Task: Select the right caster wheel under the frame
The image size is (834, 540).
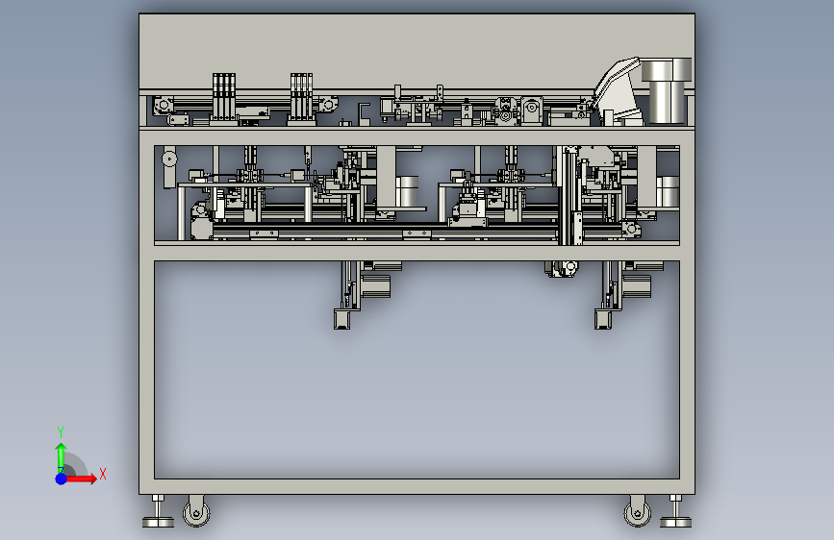Action: [x=637, y=512]
